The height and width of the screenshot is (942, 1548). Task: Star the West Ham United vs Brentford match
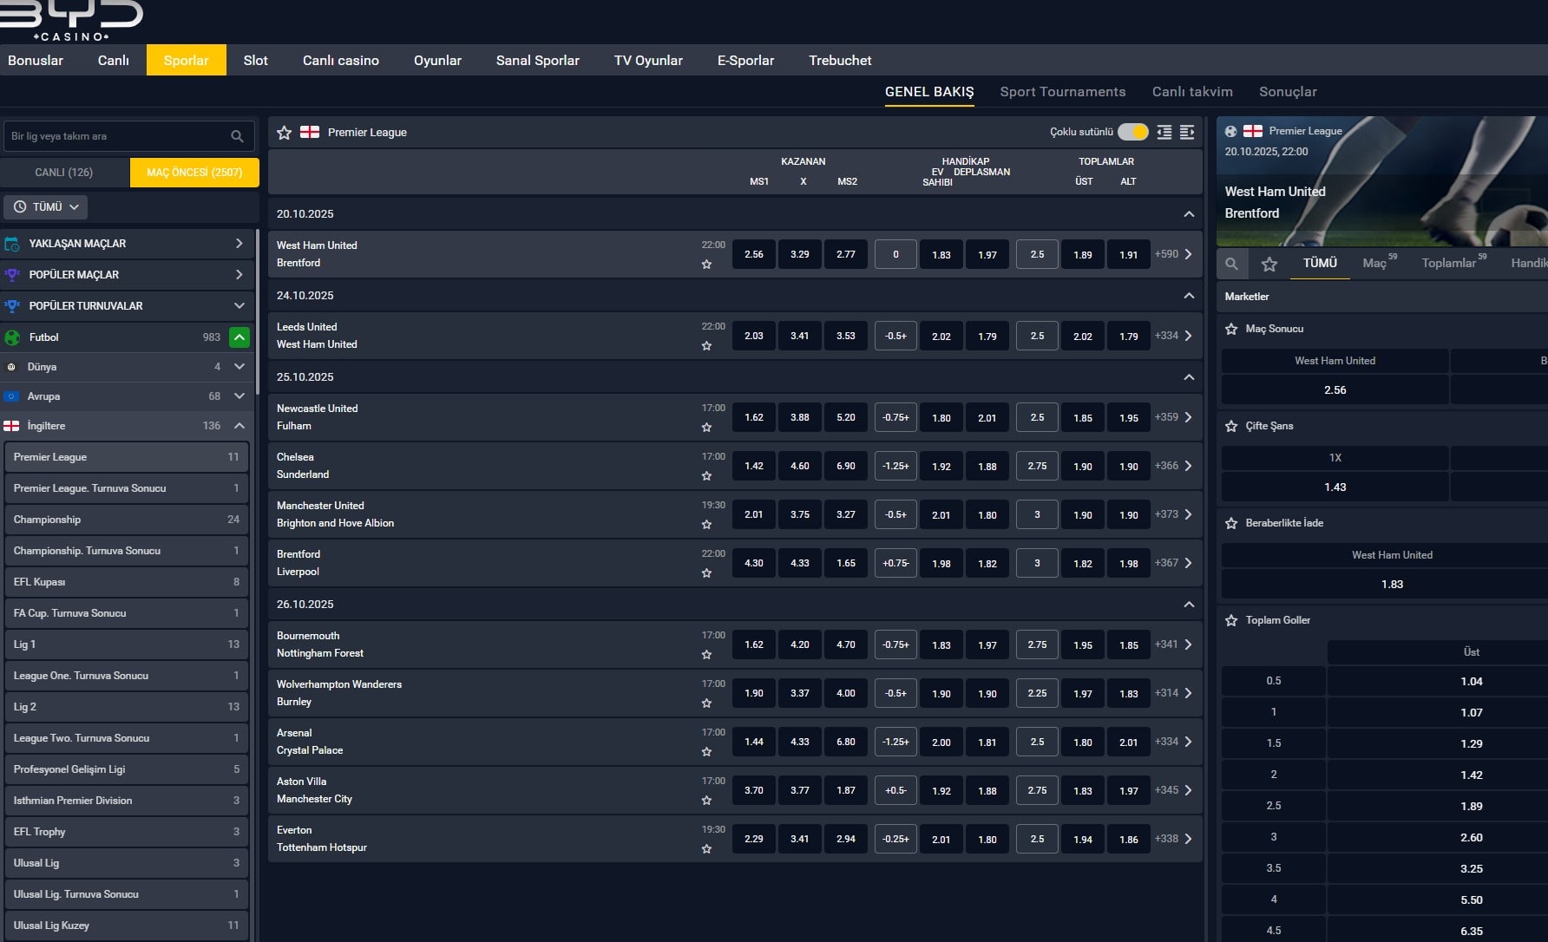click(706, 265)
